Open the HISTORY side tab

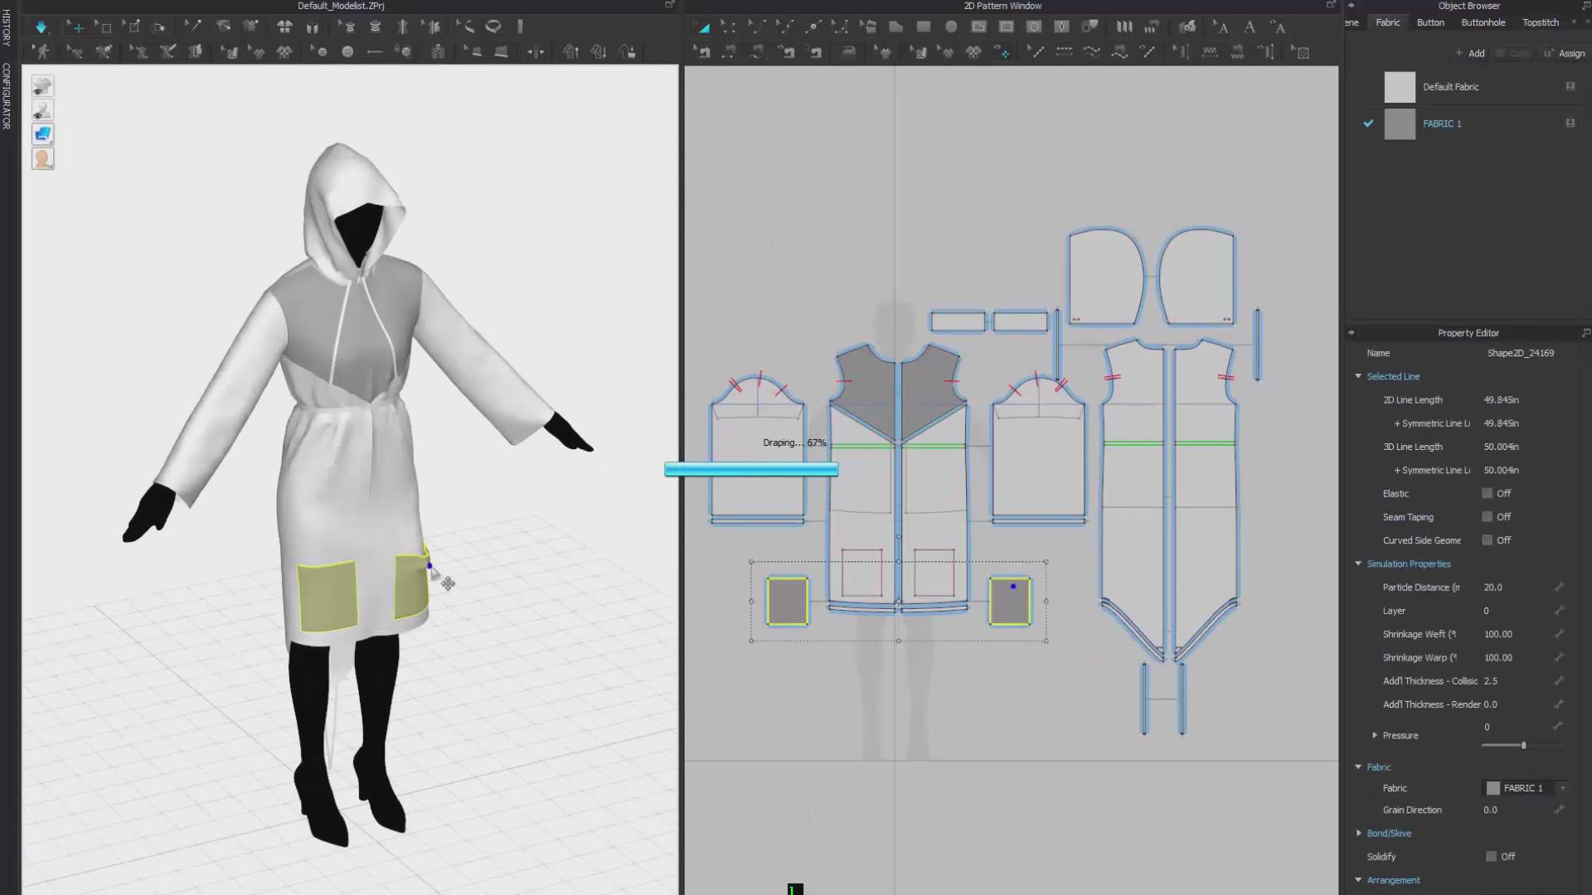(7, 27)
